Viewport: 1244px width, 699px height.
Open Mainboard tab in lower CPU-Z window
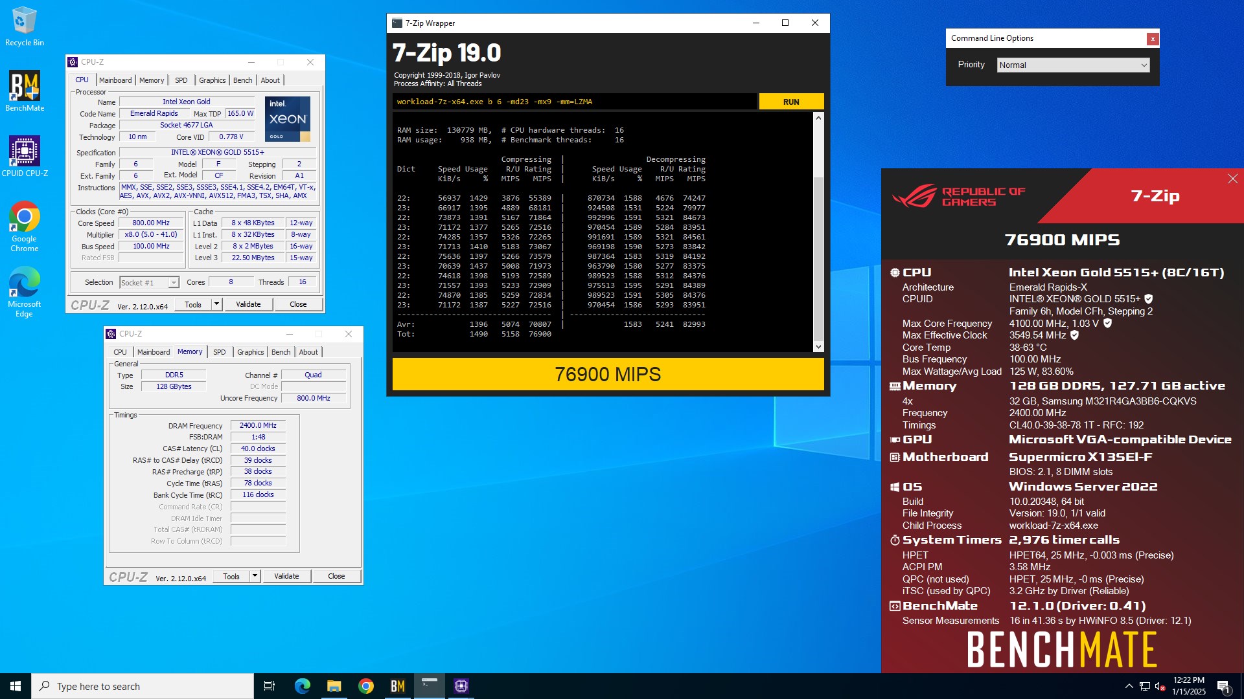154,352
